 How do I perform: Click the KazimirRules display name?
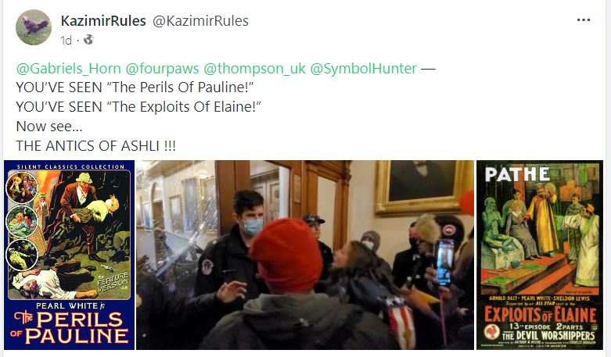(x=103, y=20)
